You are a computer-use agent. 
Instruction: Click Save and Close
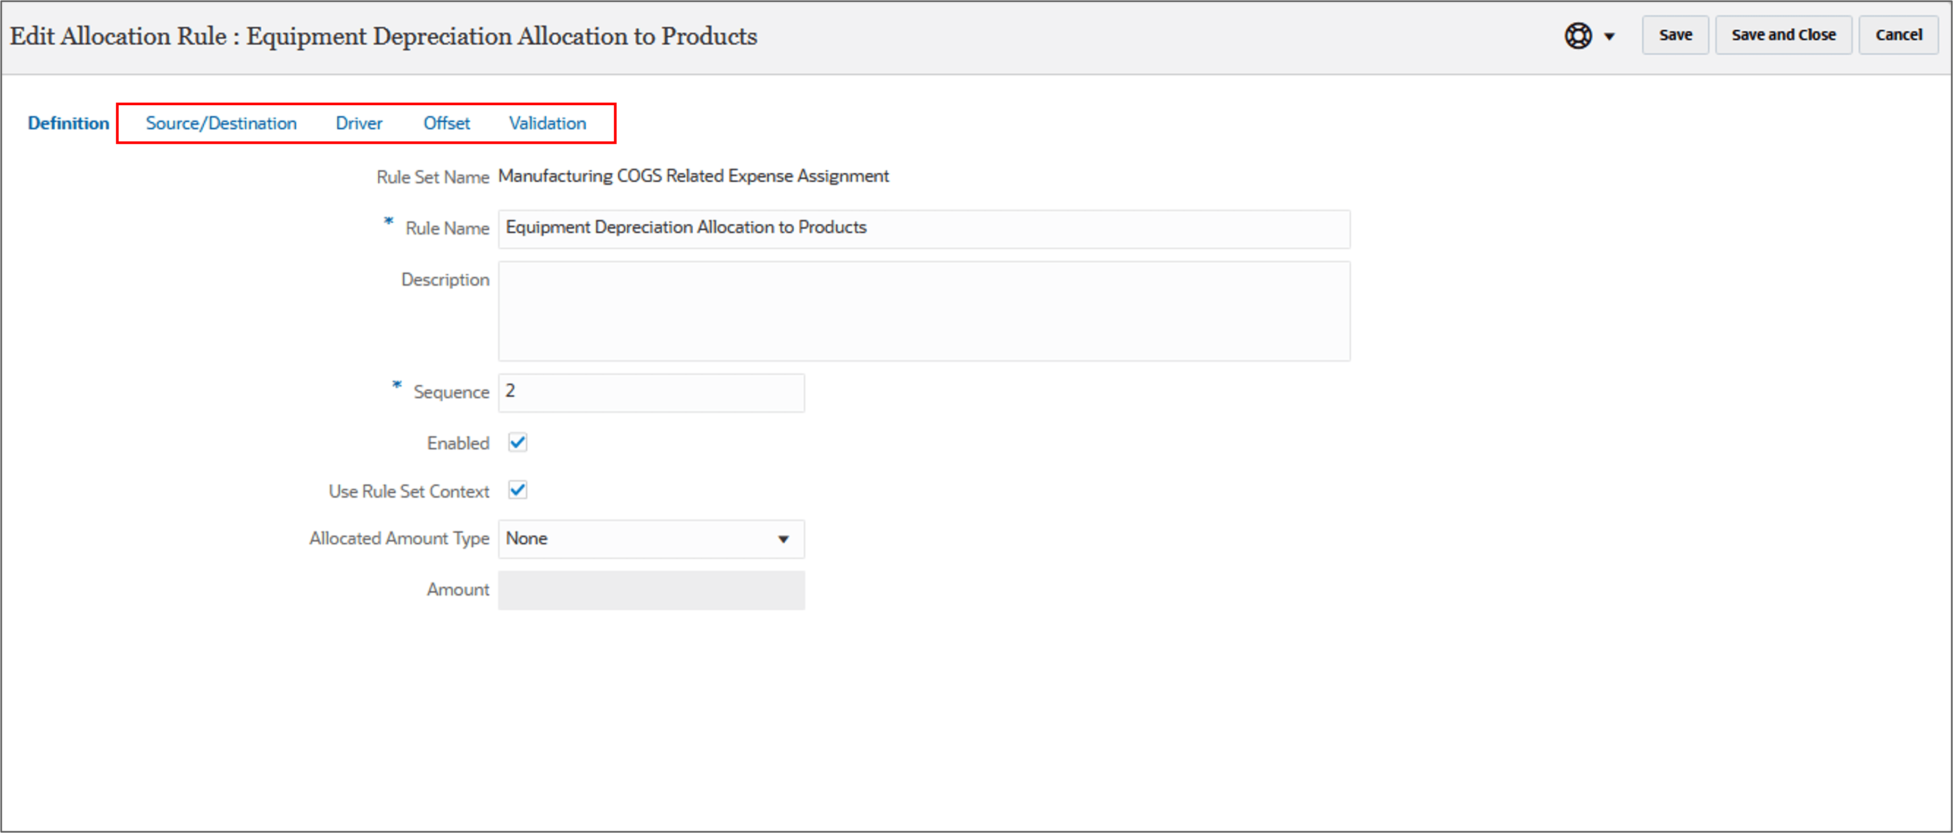[1783, 35]
